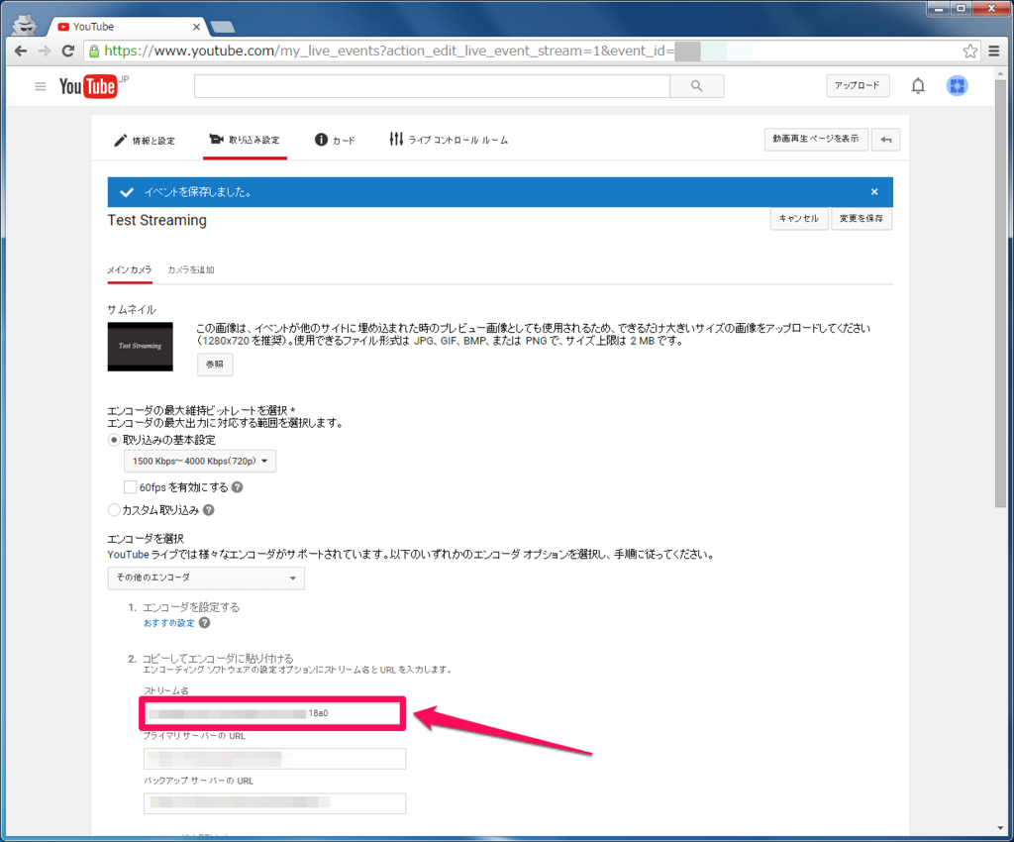
Task: Open help for カスタム取り込み
Action: (x=208, y=509)
